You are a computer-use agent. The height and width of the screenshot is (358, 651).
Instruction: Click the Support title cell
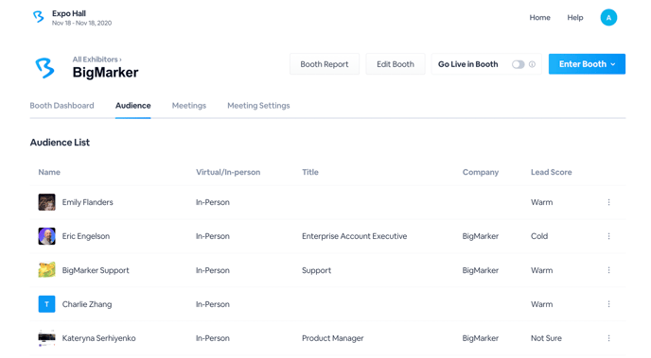(316, 270)
